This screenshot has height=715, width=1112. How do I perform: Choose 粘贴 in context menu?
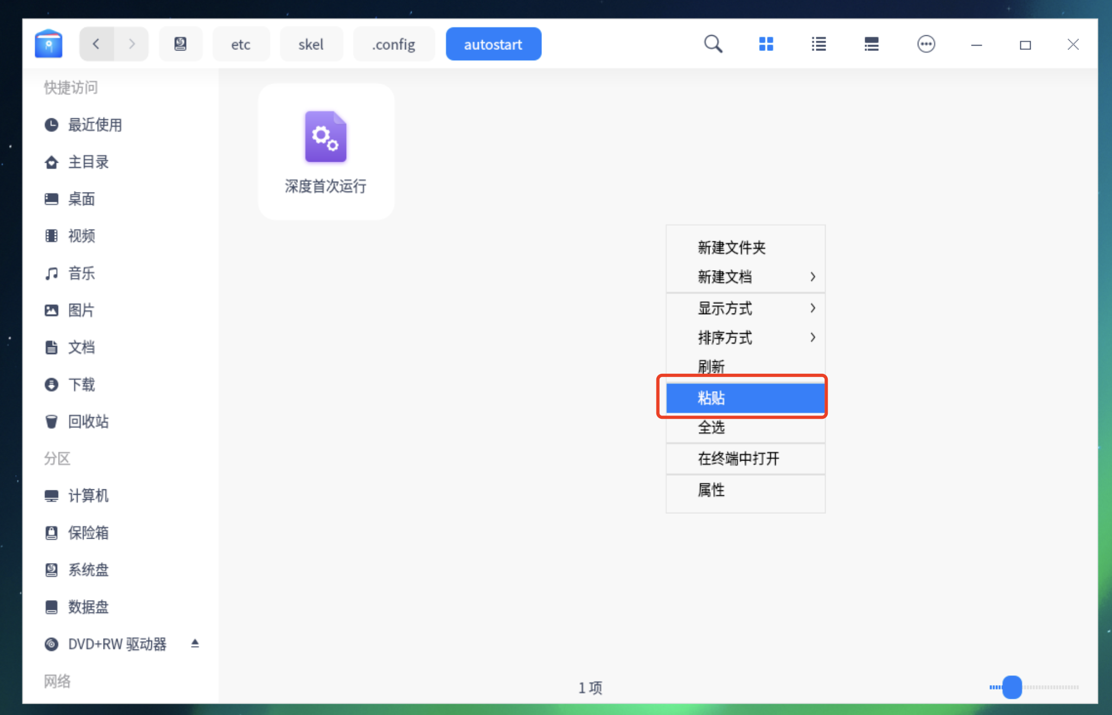coord(745,398)
